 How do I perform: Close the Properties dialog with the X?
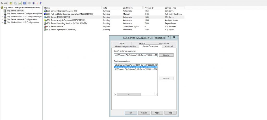174,37
